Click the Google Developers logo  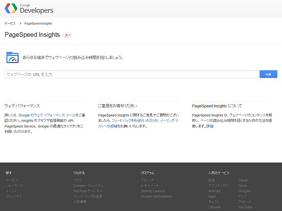coord(29,8)
